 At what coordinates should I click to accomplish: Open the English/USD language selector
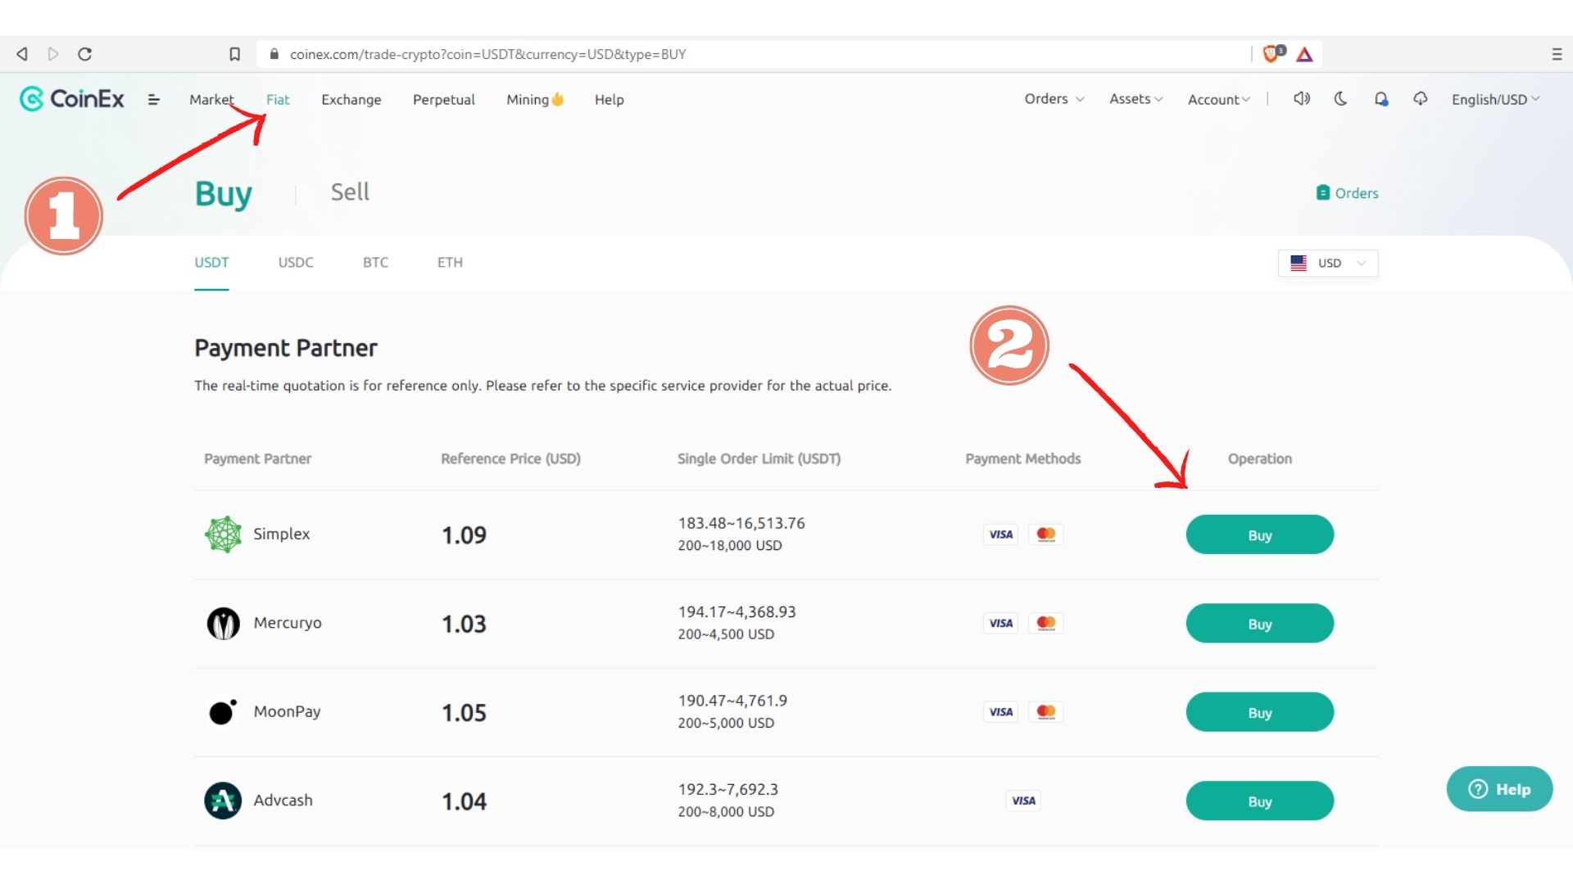tap(1496, 99)
